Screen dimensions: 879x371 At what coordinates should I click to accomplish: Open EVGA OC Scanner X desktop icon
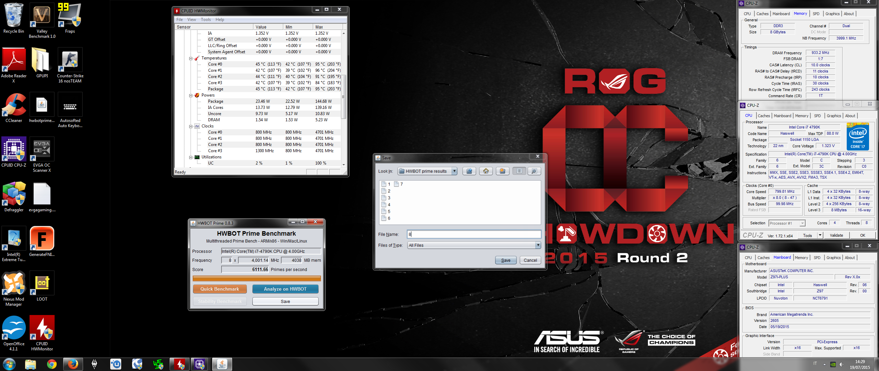[x=42, y=155]
